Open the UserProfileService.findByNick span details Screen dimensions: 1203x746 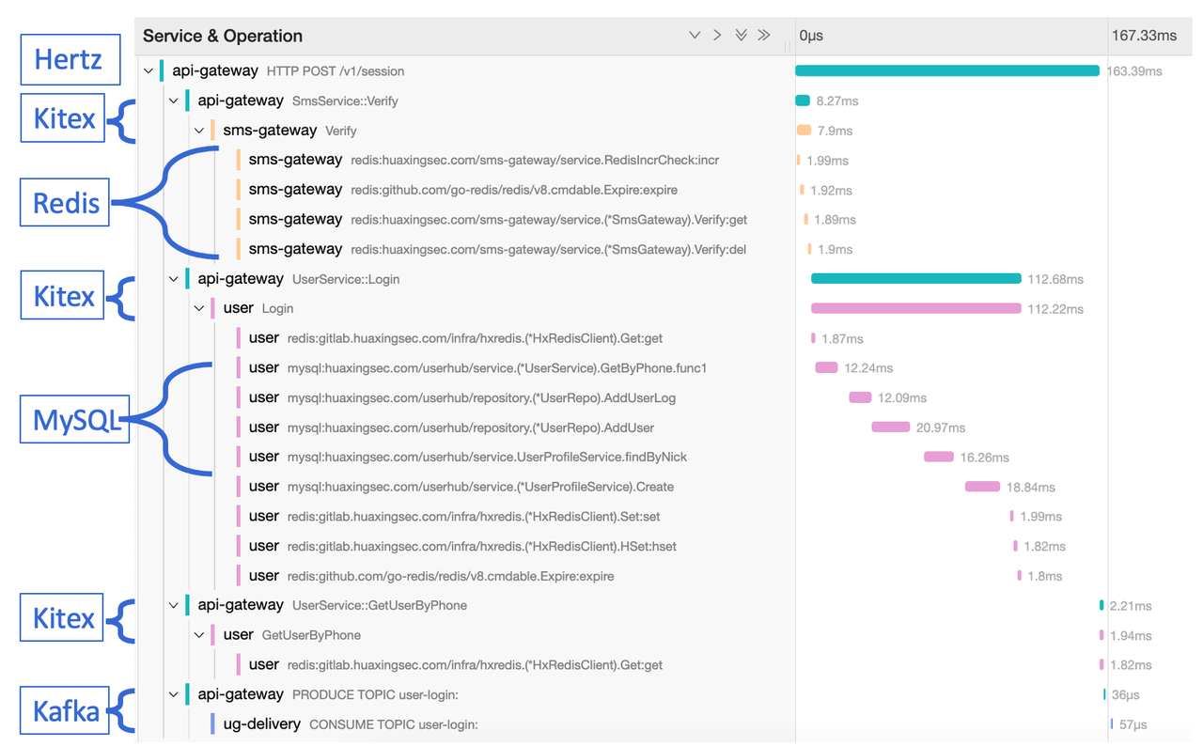pyautogui.click(x=487, y=457)
